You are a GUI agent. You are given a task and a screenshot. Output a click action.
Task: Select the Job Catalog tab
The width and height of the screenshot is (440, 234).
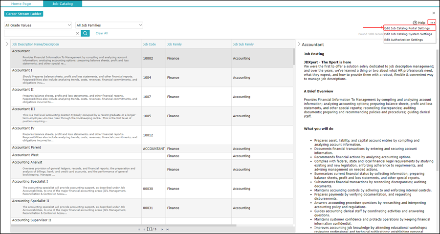(63, 3)
